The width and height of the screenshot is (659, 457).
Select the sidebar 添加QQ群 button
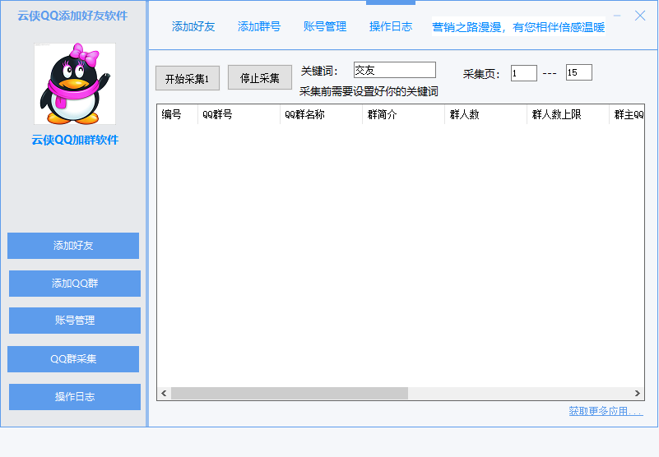click(x=75, y=284)
